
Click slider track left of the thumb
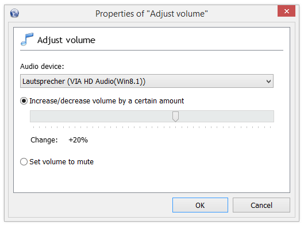coord(101,117)
